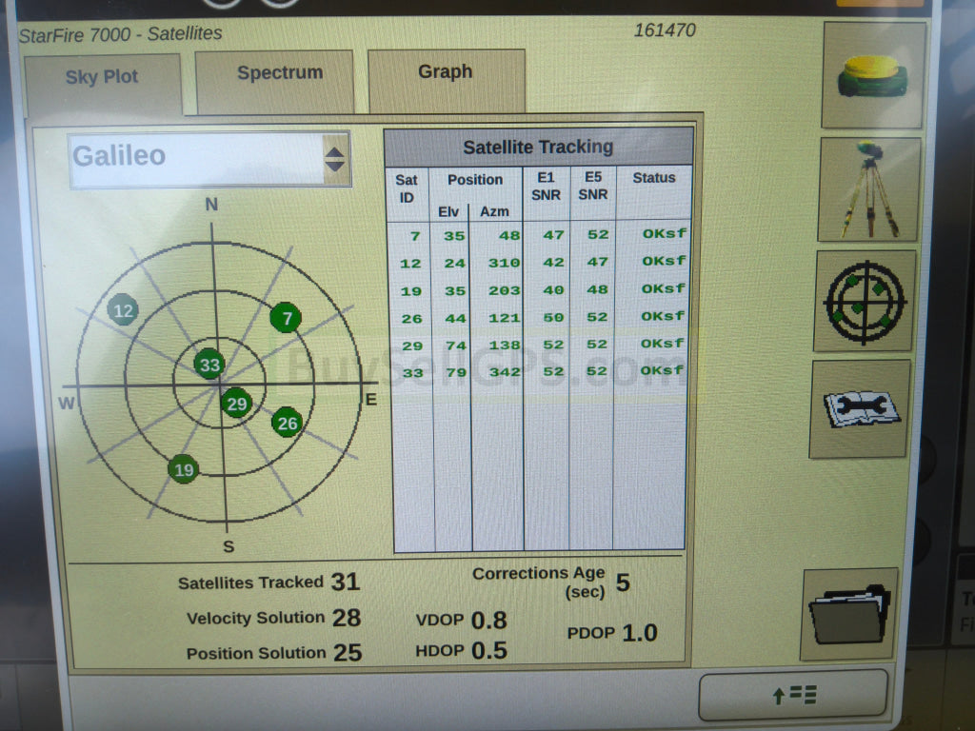Click OKsf status for satellite 7

[x=665, y=234]
